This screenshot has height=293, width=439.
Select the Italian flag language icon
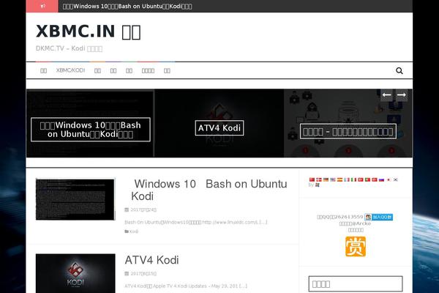click(353, 179)
